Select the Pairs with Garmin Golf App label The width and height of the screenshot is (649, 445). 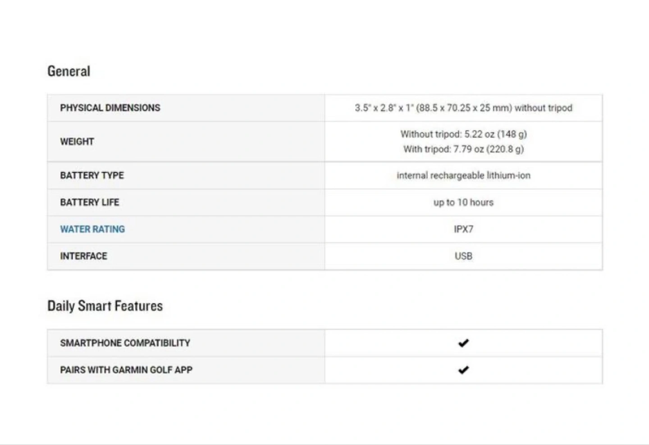[126, 370]
